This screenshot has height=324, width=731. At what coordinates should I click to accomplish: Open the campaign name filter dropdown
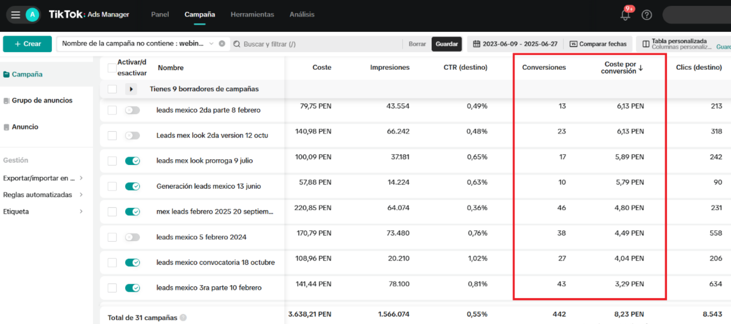pyautogui.click(x=211, y=44)
